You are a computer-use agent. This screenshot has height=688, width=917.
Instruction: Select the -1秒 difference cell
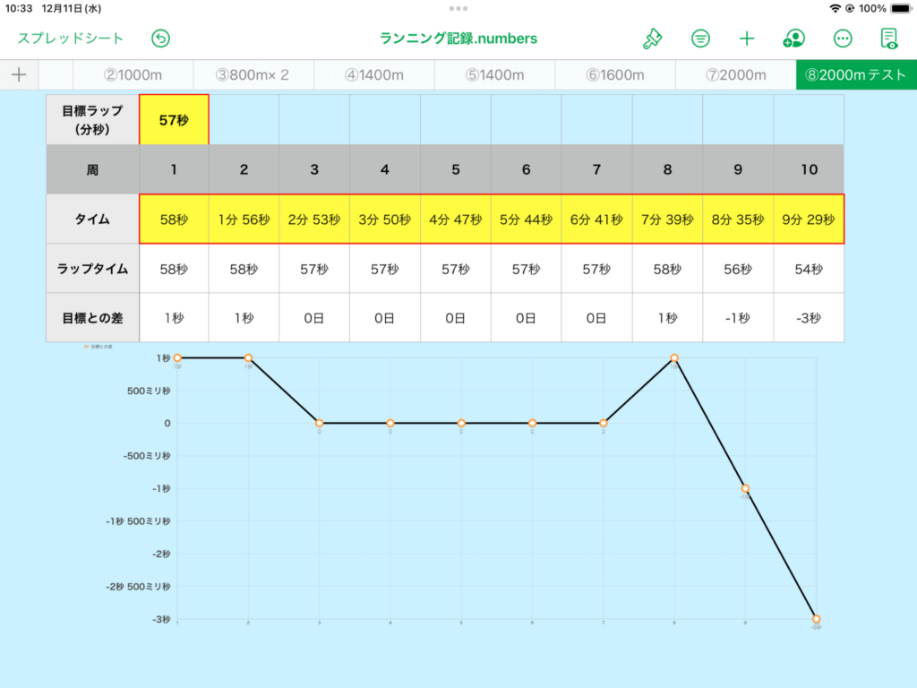coord(738,318)
